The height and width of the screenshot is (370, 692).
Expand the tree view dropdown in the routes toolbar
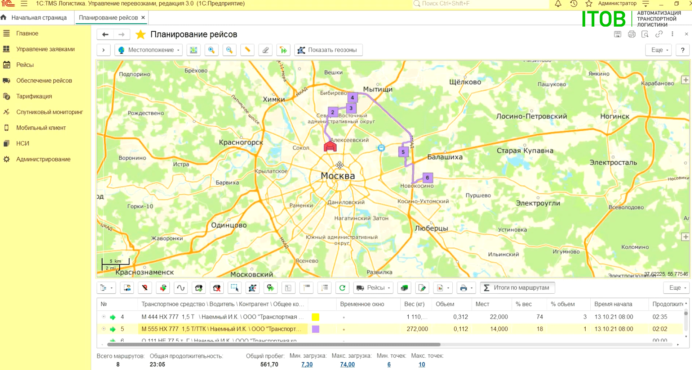point(106,288)
